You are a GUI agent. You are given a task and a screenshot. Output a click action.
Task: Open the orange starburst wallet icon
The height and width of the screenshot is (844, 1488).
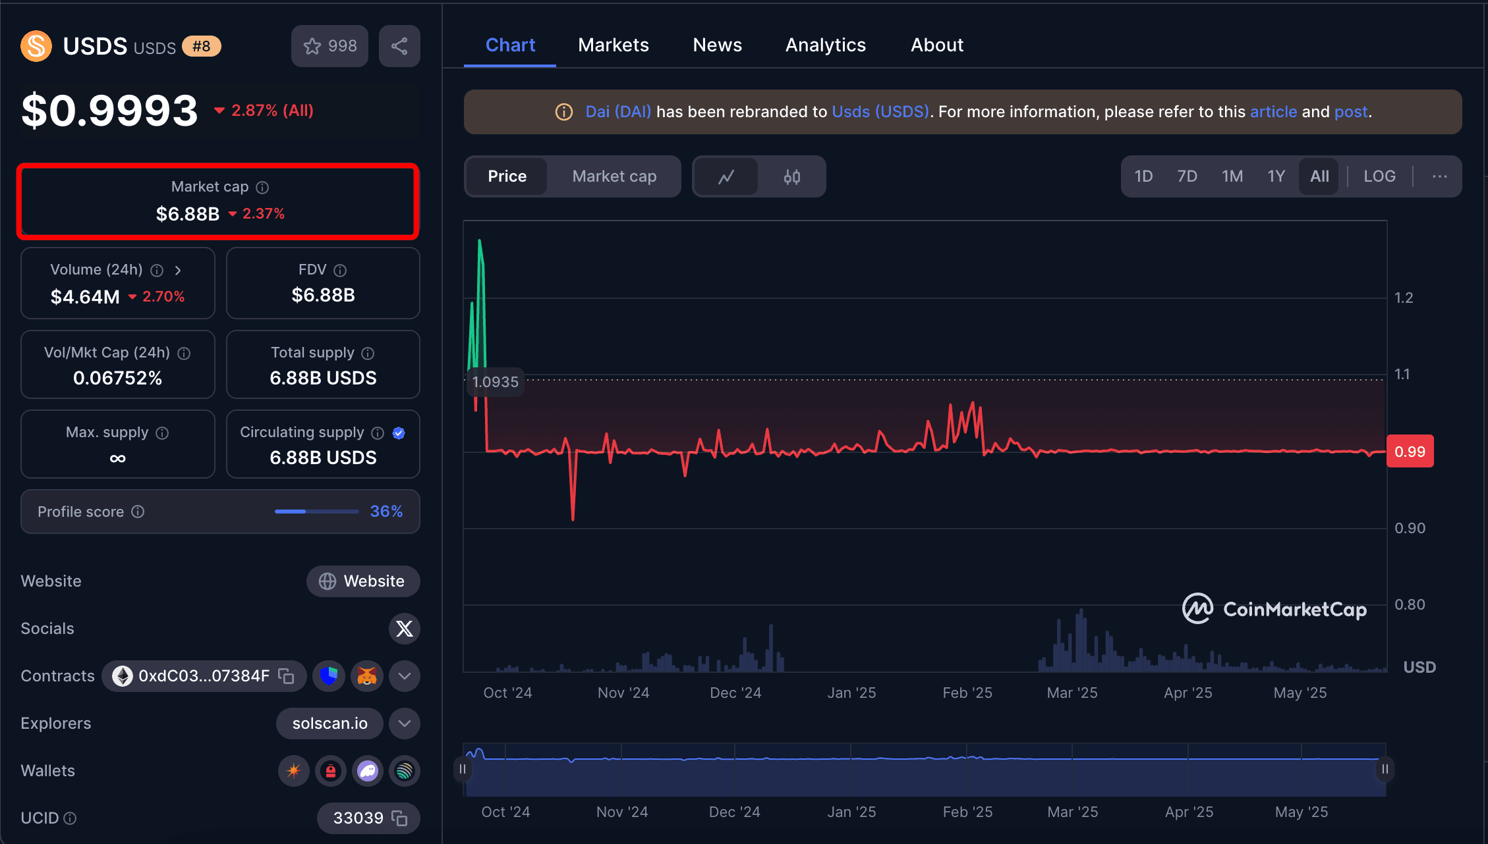coord(294,771)
